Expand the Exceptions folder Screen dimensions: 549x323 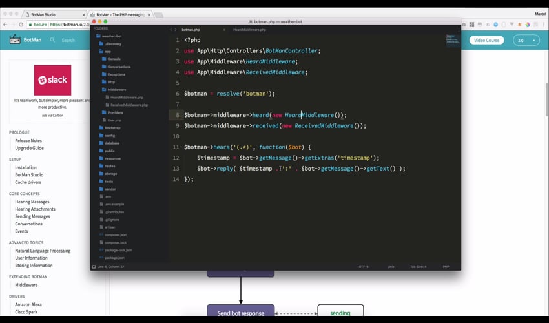tap(114, 74)
